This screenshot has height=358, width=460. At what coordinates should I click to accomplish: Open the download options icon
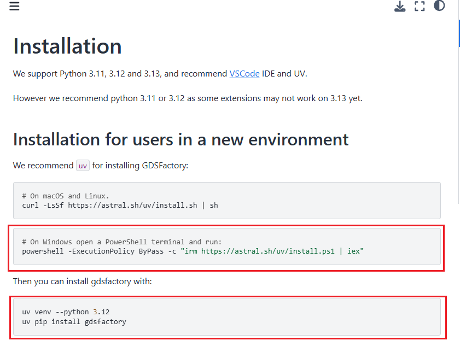[x=400, y=7]
